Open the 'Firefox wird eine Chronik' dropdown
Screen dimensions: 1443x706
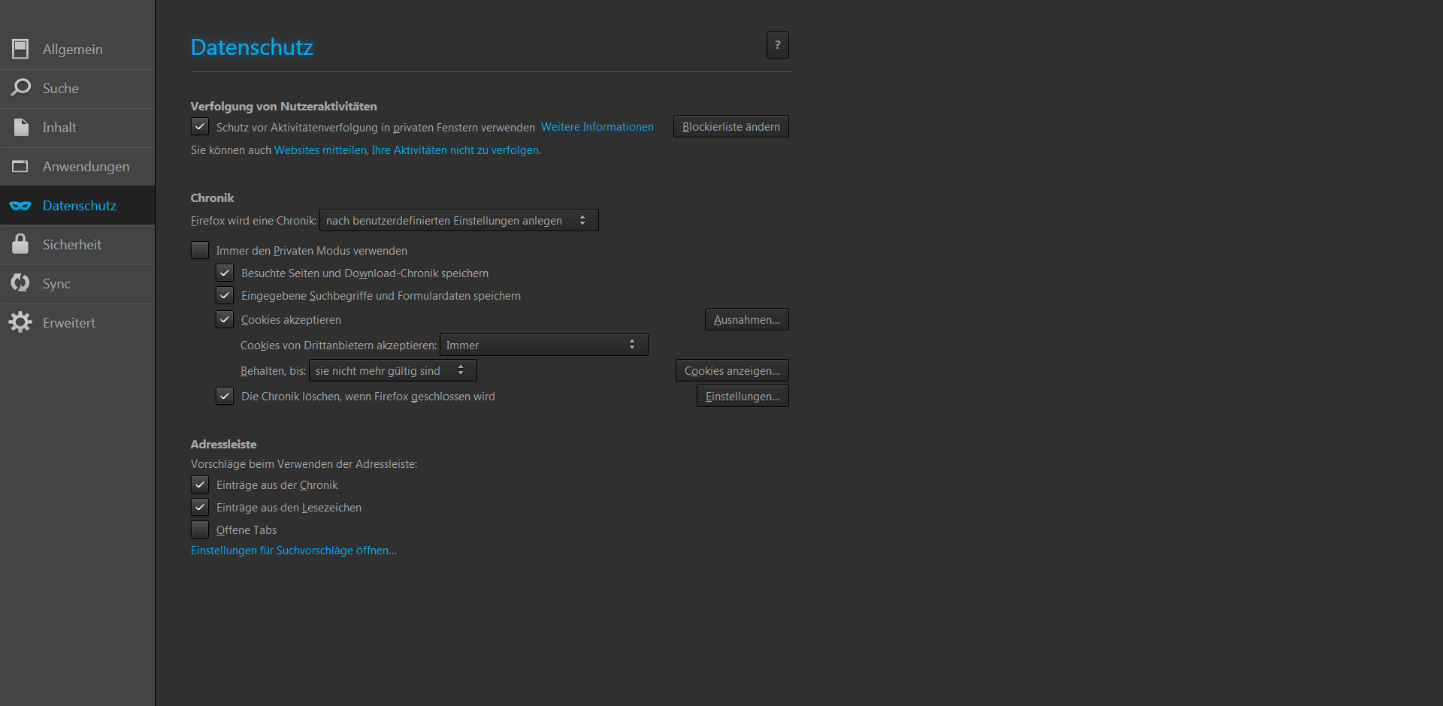[x=458, y=220]
